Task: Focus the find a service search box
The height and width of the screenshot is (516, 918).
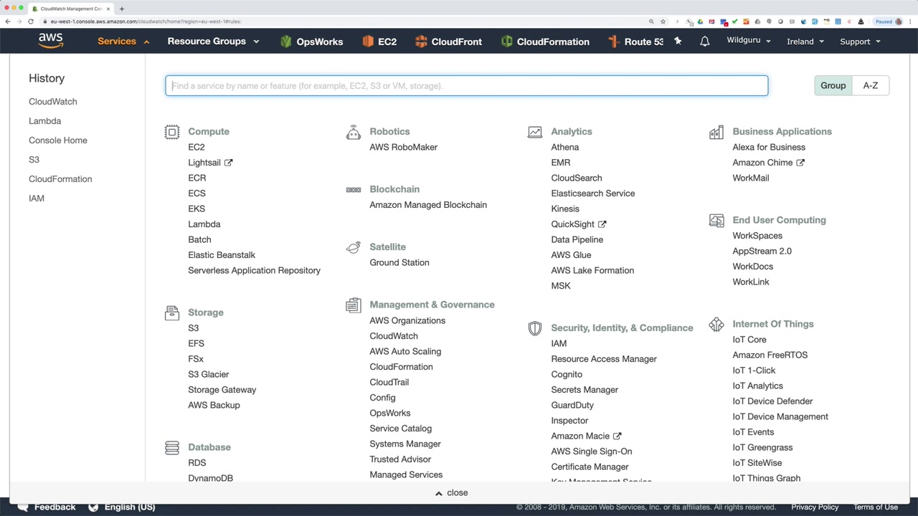Action: (466, 86)
